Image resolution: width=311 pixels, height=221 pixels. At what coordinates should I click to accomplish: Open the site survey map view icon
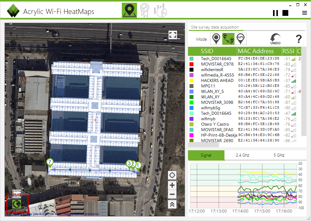(x=129, y=10)
